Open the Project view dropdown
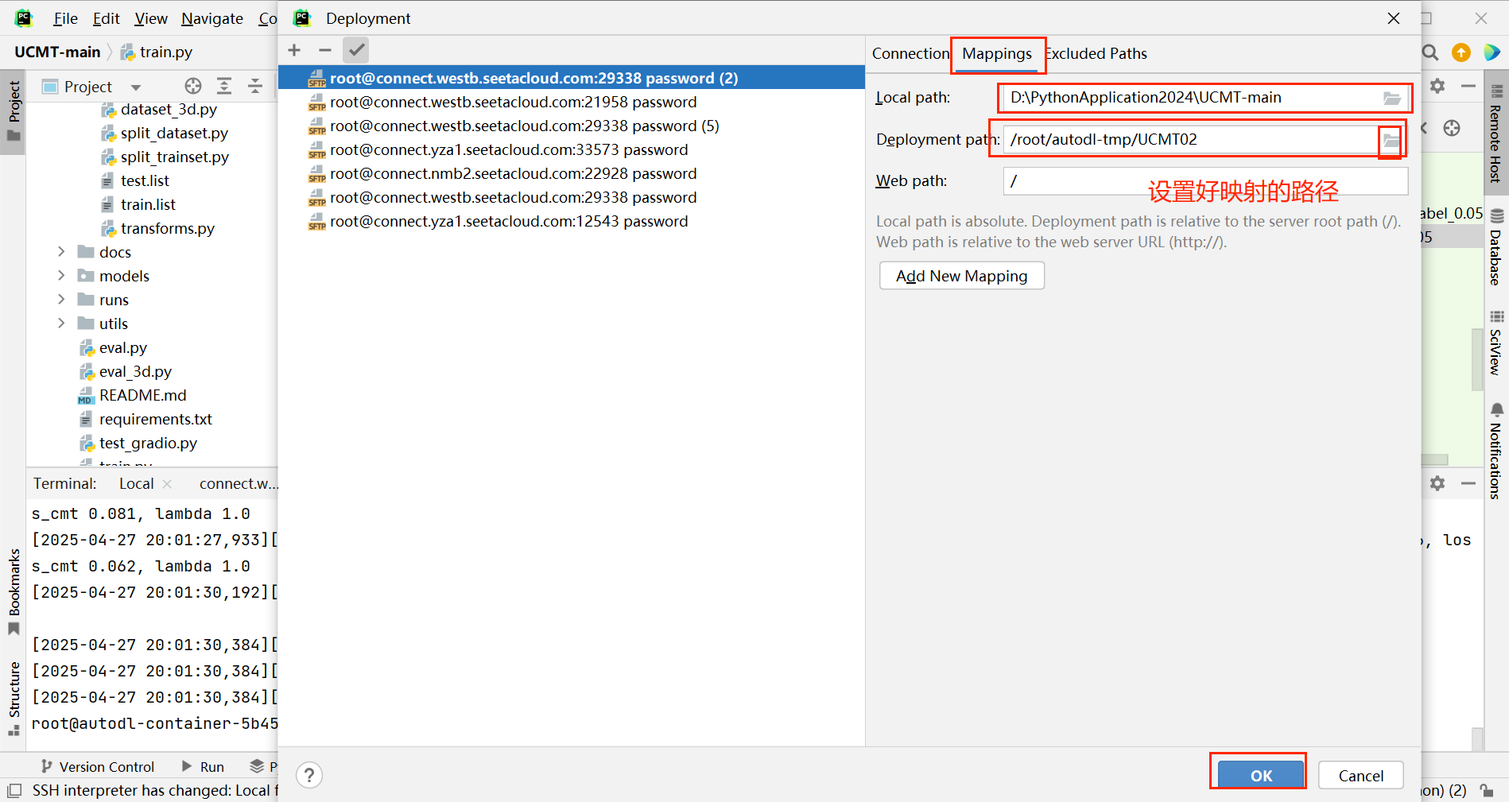Image resolution: width=1509 pixels, height=802 pixels. tap(135, 86)
